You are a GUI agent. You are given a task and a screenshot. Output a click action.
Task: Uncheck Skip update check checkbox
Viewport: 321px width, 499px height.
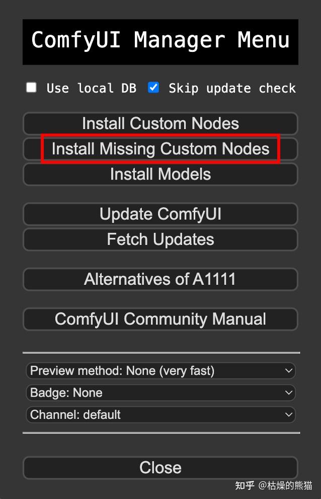(153, 87)
